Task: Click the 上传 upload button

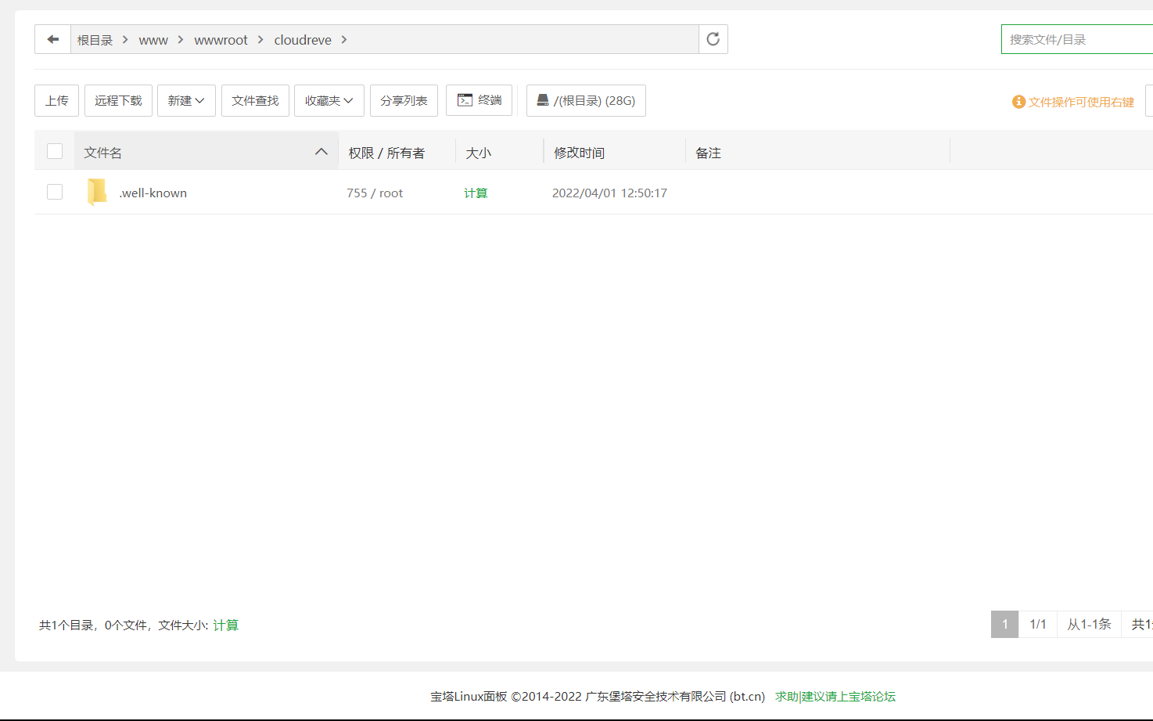Action: tap(56, 100)
